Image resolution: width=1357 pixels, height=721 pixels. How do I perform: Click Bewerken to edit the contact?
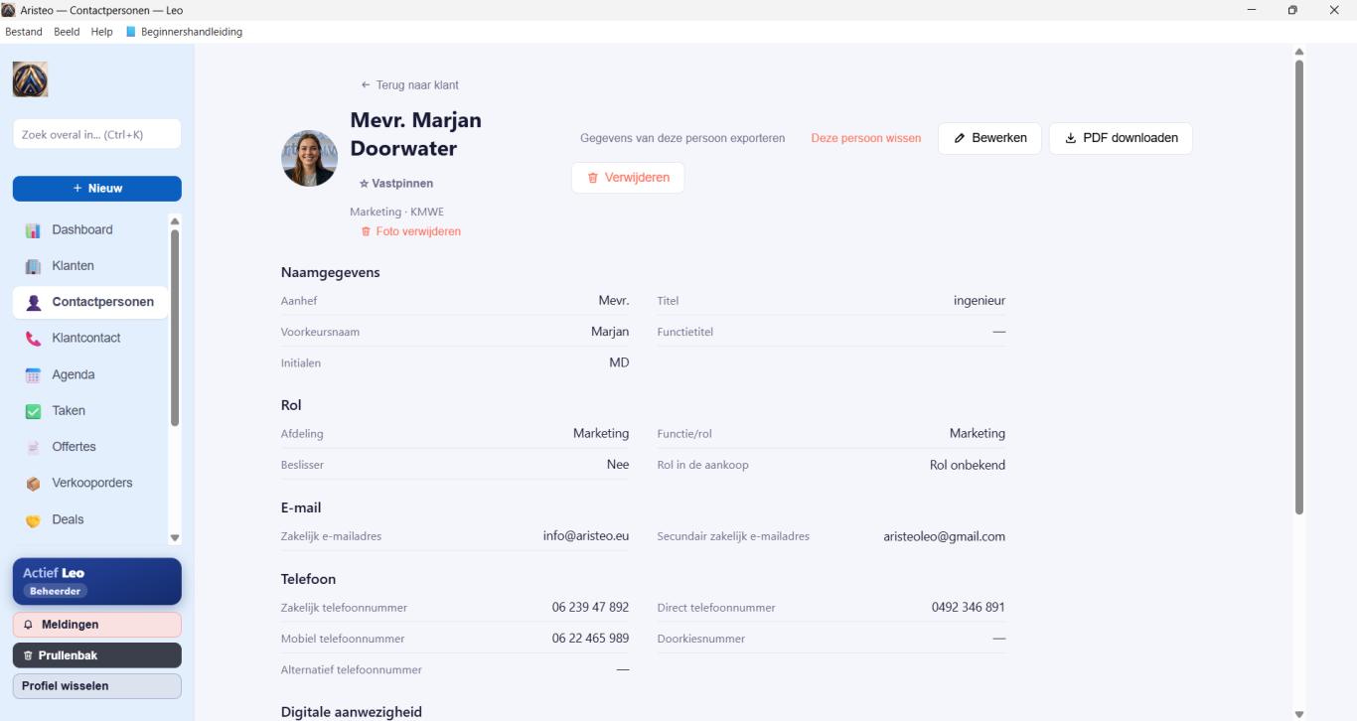coord(989,138)
